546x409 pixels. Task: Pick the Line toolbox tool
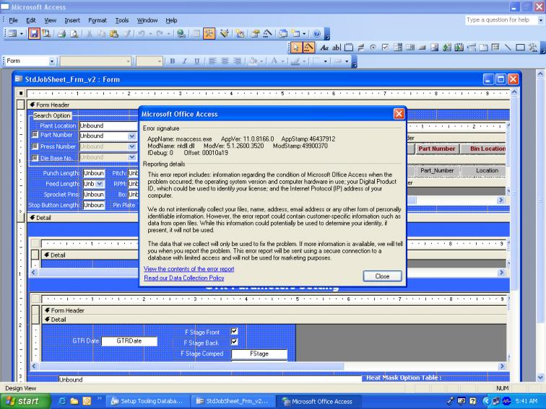[x=508, y=48]
